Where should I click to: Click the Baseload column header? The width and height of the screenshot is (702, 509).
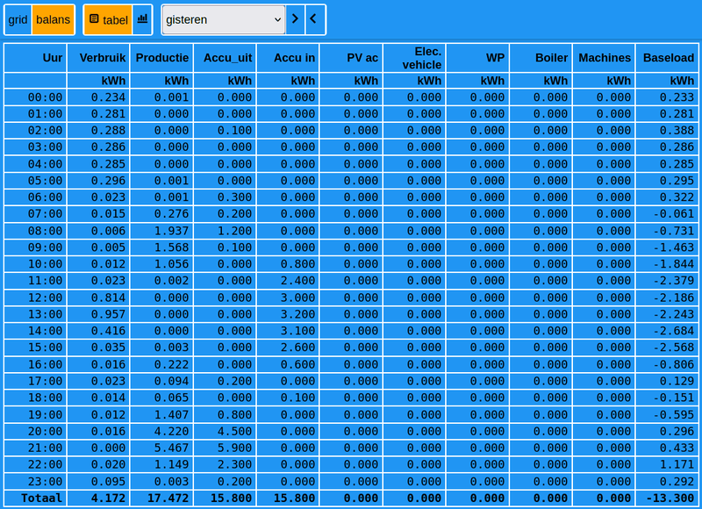click(667, 58)
